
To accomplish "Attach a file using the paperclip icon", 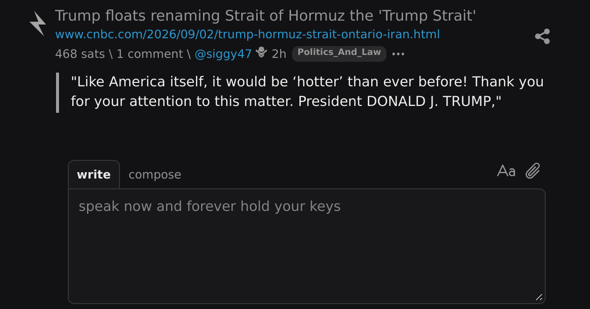I will point(533,171).
